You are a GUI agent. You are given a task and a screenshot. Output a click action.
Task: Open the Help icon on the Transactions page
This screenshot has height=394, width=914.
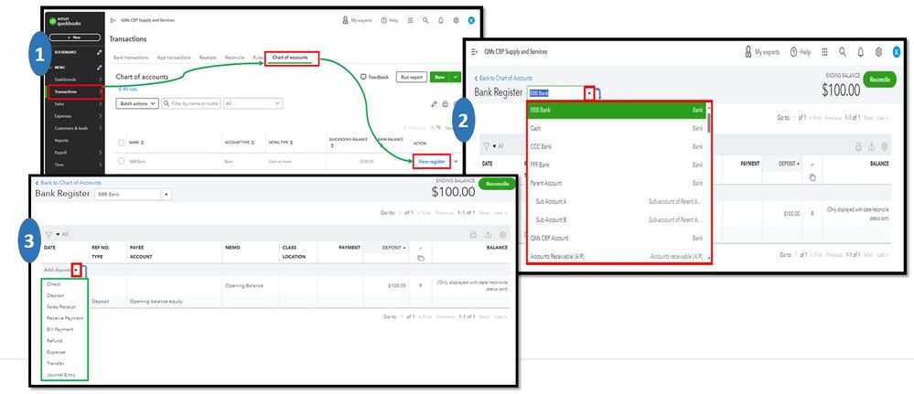tap(383, 20)
